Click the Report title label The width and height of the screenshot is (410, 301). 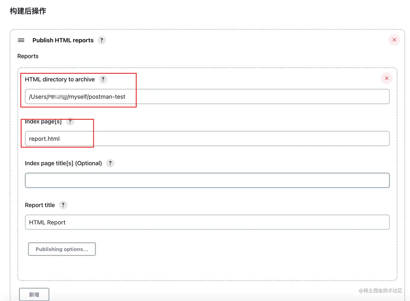click(40, 205)
